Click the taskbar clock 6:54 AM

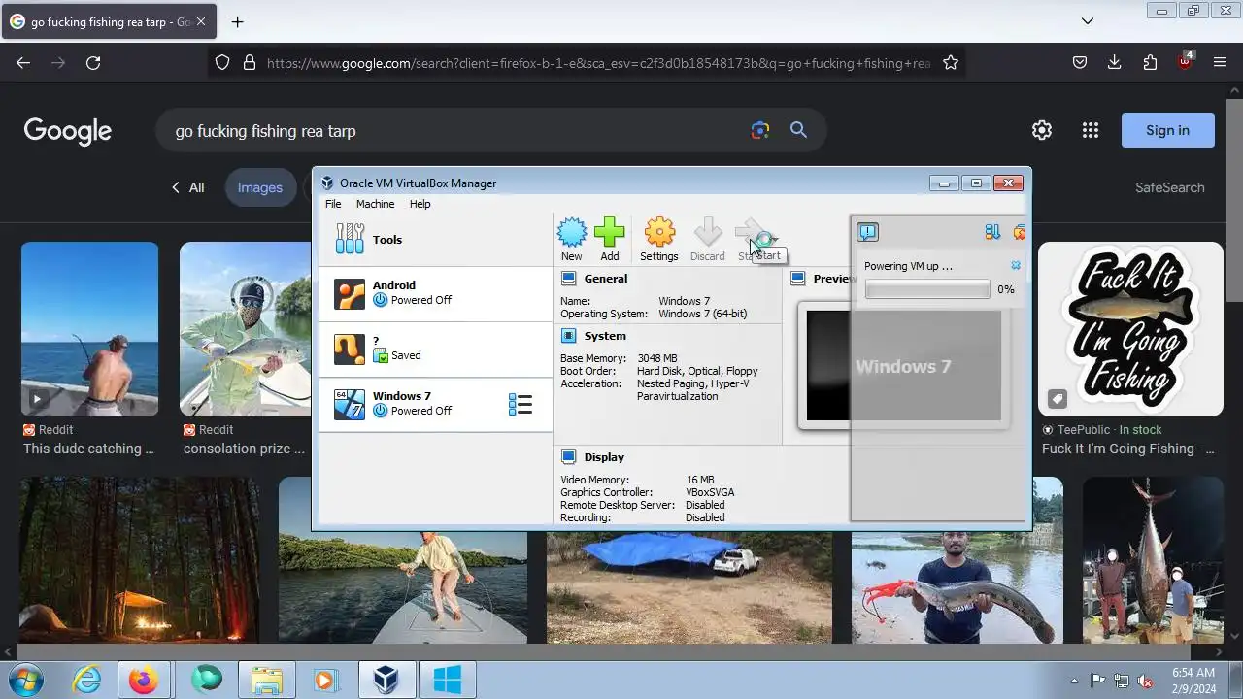pos(1193,672)
